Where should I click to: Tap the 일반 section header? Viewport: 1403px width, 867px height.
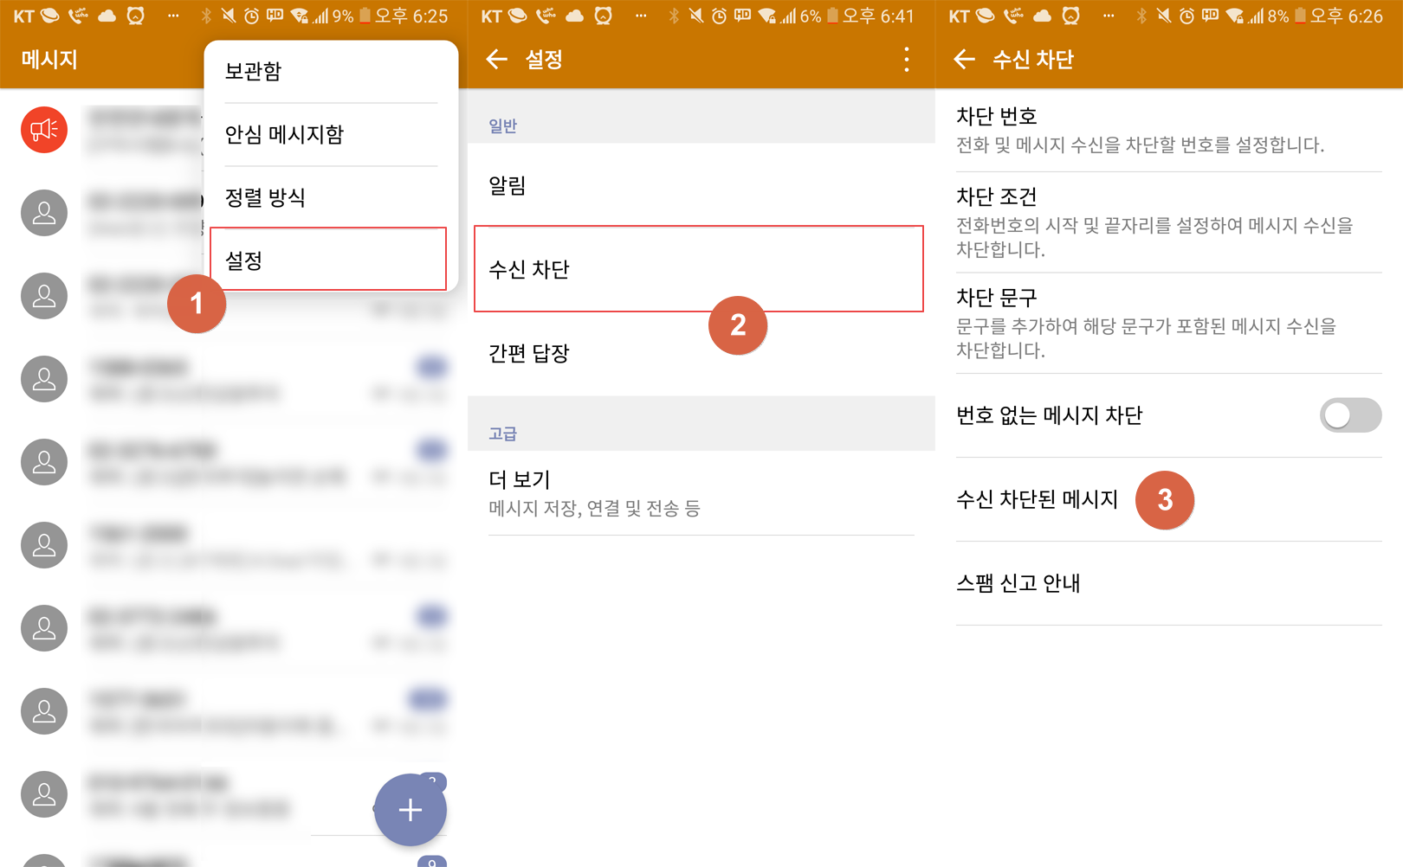click(502, 126)
